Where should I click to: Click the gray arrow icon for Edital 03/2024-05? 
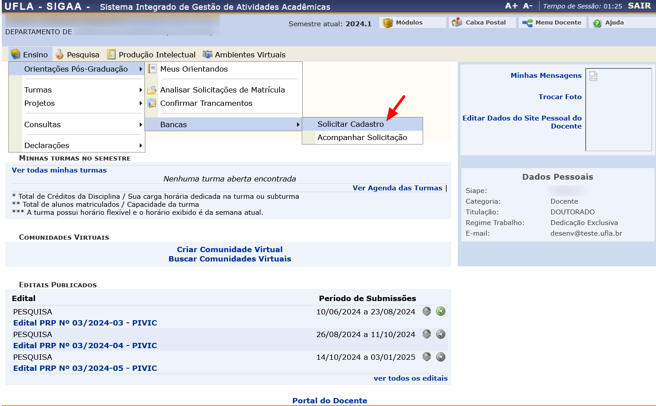click(440, 357)
